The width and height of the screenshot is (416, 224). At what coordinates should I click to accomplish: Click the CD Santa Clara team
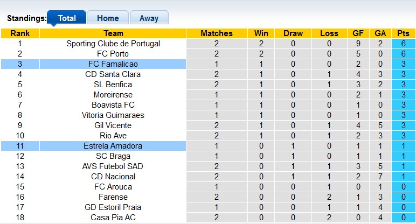[x=113, y=74]
